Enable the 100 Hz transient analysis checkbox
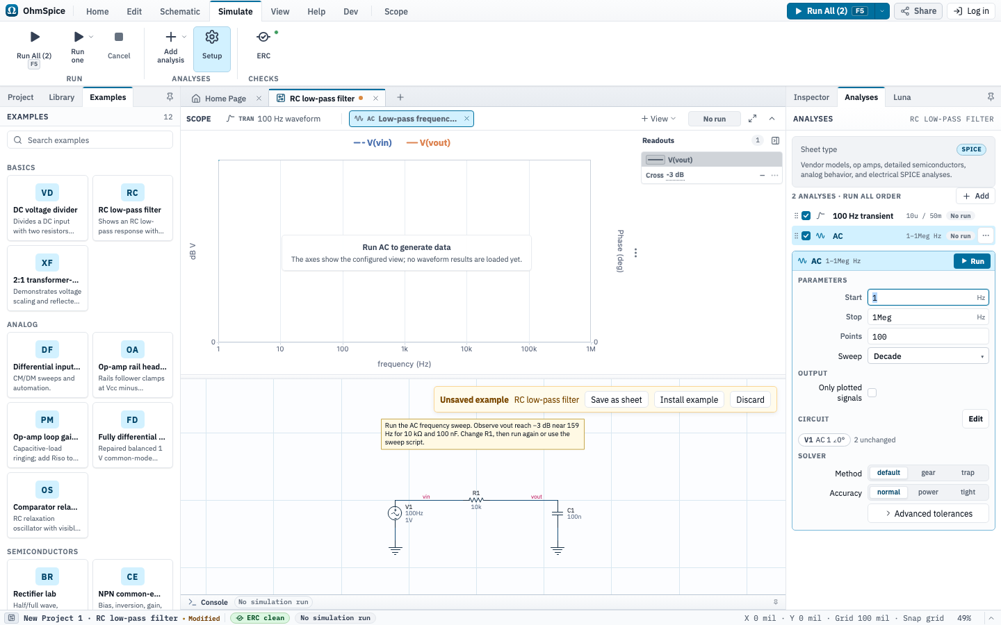This screenshot has width=1001, height=625. 806,216
